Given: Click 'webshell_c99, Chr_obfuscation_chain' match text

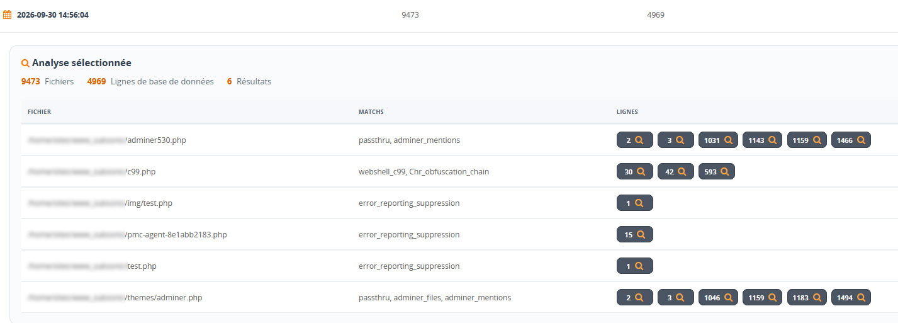Looking at the screenshot, I should coord(424,171).
